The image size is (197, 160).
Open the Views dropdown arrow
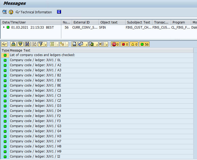(86, 44)
